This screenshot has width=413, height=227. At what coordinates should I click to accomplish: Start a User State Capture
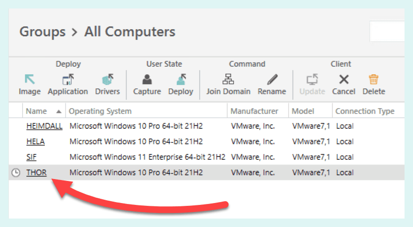[x=147, y=79]
